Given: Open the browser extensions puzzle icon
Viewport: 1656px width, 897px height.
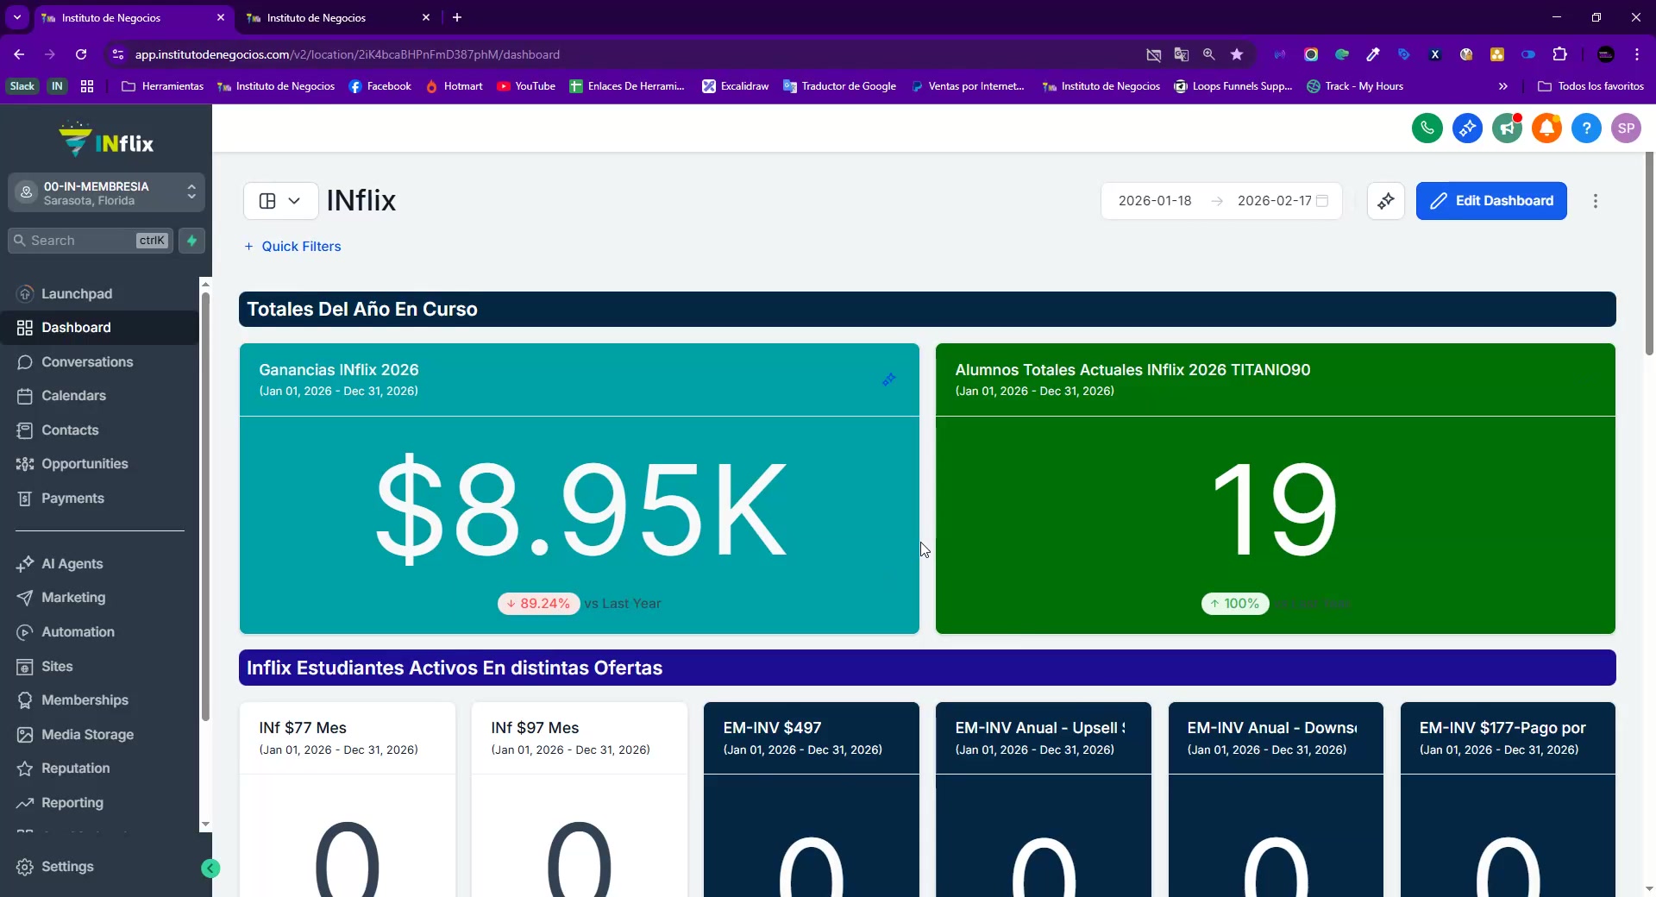Looking at the screenshot, I should pyautogui.click(x=1559, y=54).
